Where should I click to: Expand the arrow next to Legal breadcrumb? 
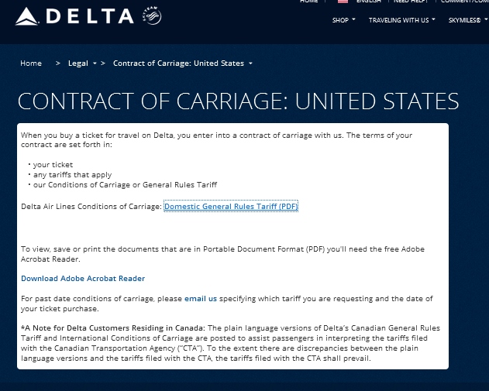click(x=95, y=63)
